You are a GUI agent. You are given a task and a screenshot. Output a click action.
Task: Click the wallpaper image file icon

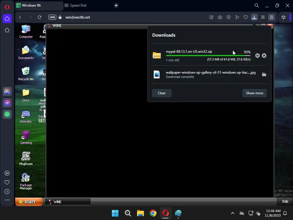(x=157, y=74)
